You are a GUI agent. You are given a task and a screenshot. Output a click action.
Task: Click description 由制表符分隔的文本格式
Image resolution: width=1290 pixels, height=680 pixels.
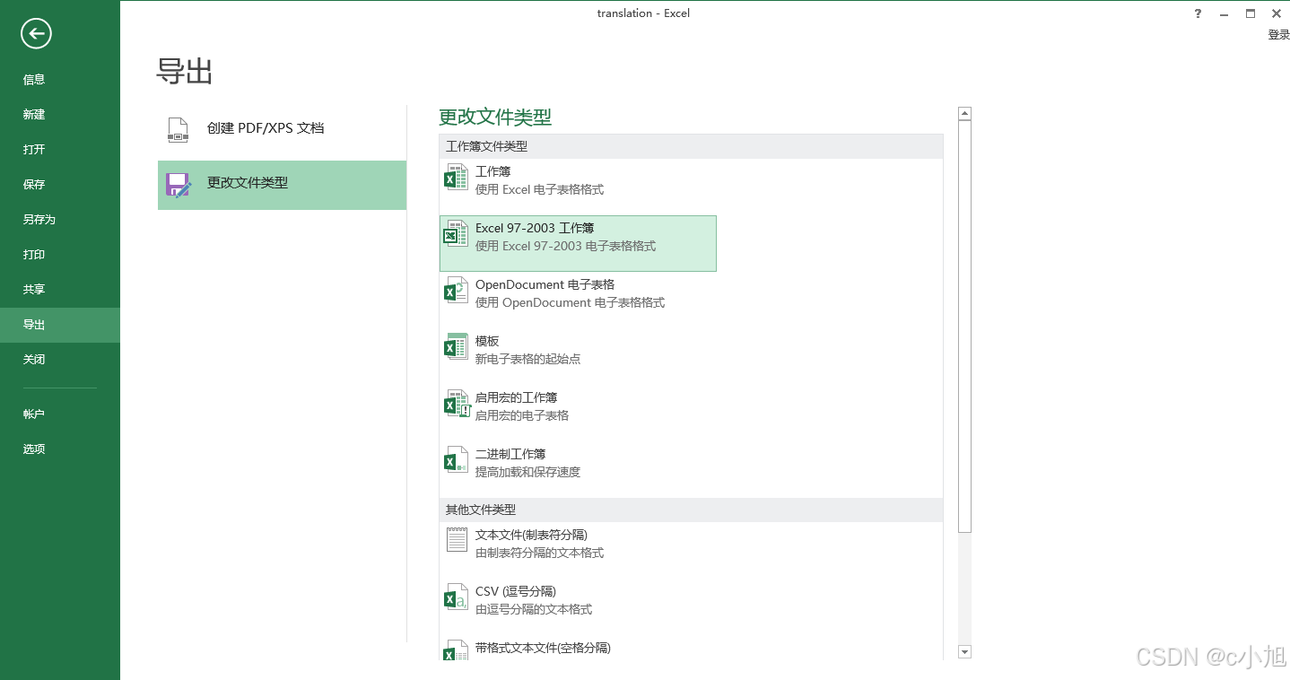tap(539, 553)
